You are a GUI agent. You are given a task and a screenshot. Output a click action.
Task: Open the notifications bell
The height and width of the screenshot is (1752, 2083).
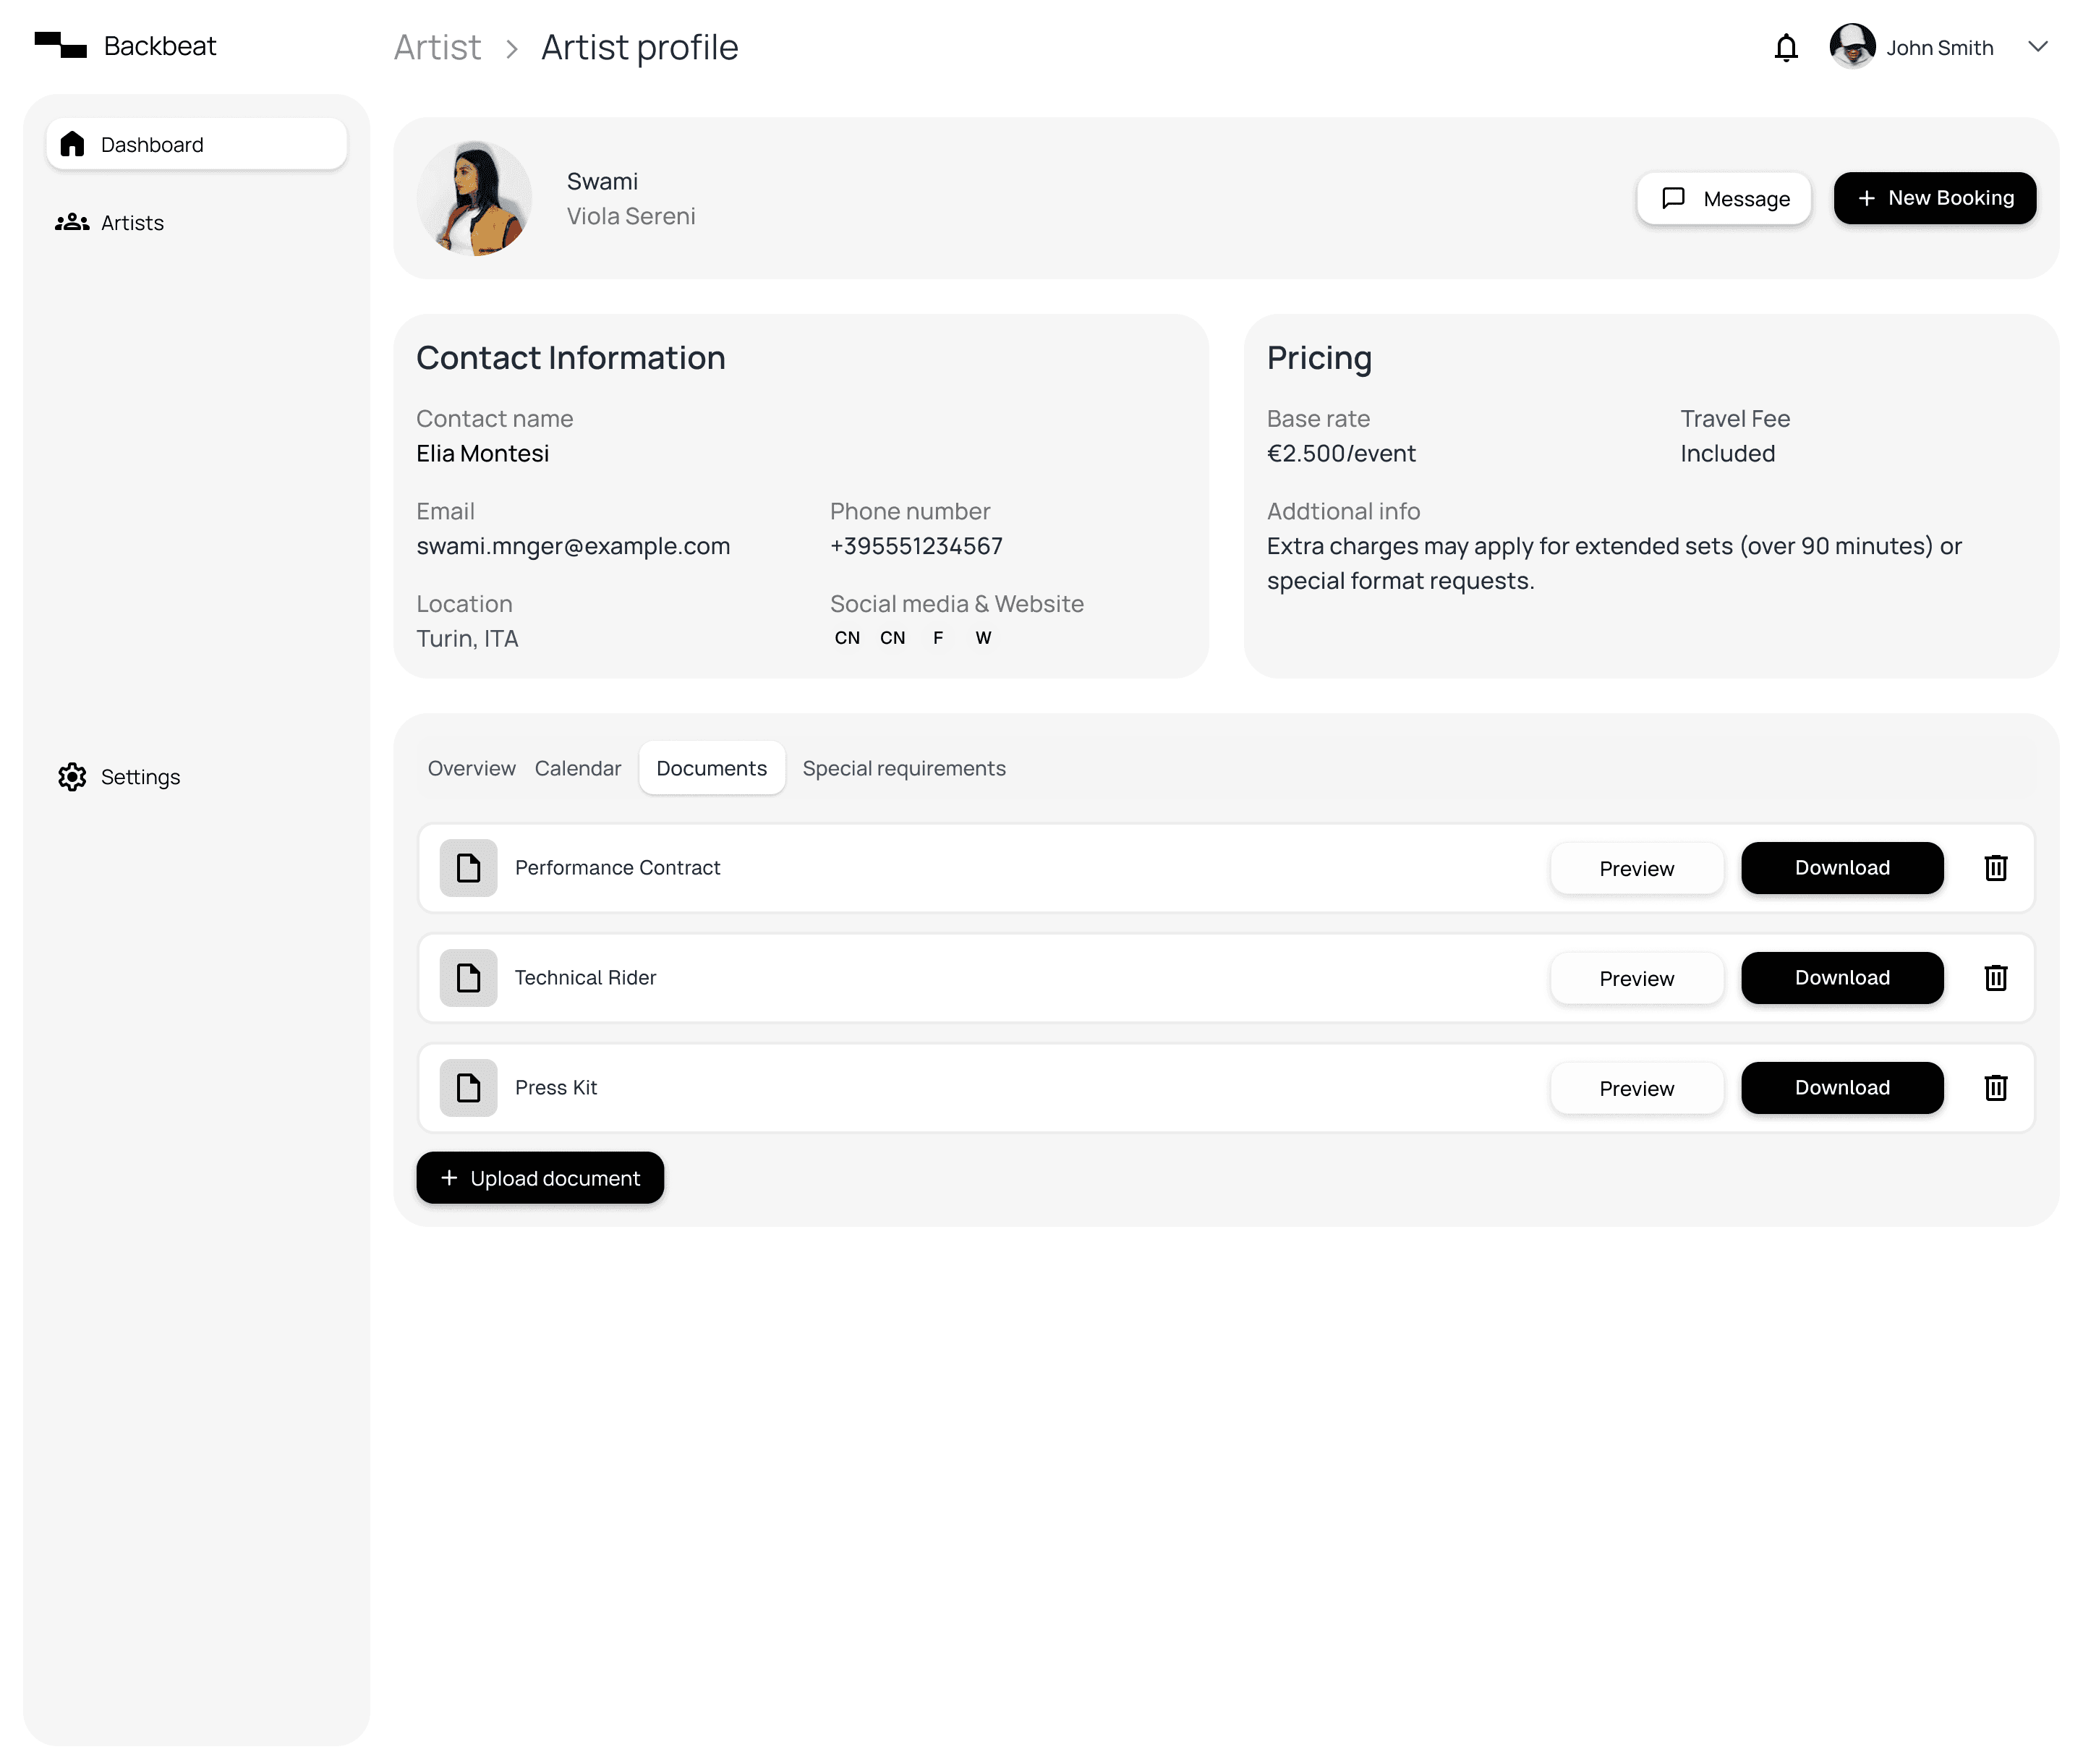1785,48
